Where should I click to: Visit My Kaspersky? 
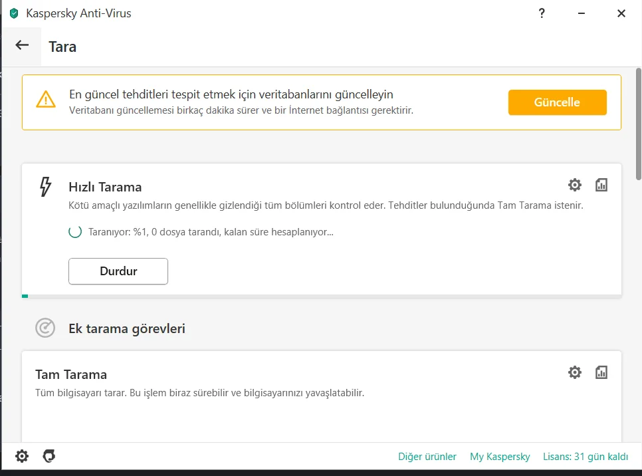click(x=500, y=457)
